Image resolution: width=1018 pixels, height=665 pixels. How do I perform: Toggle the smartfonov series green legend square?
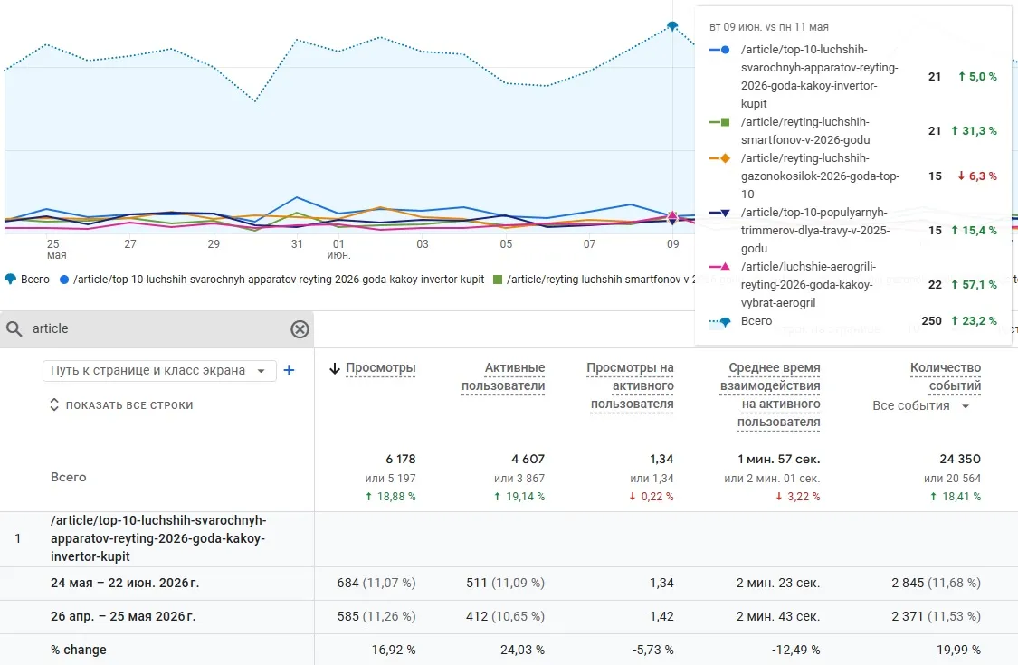pos(498,280)
